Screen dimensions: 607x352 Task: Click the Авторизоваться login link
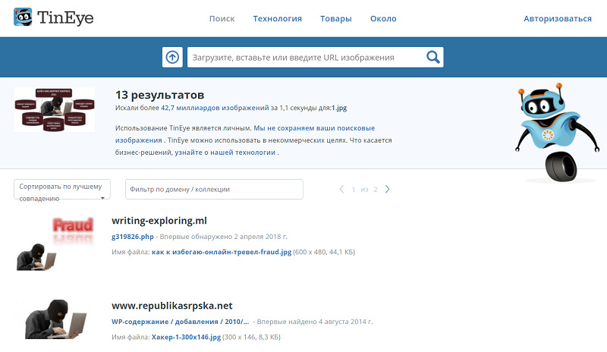[558, 19]
